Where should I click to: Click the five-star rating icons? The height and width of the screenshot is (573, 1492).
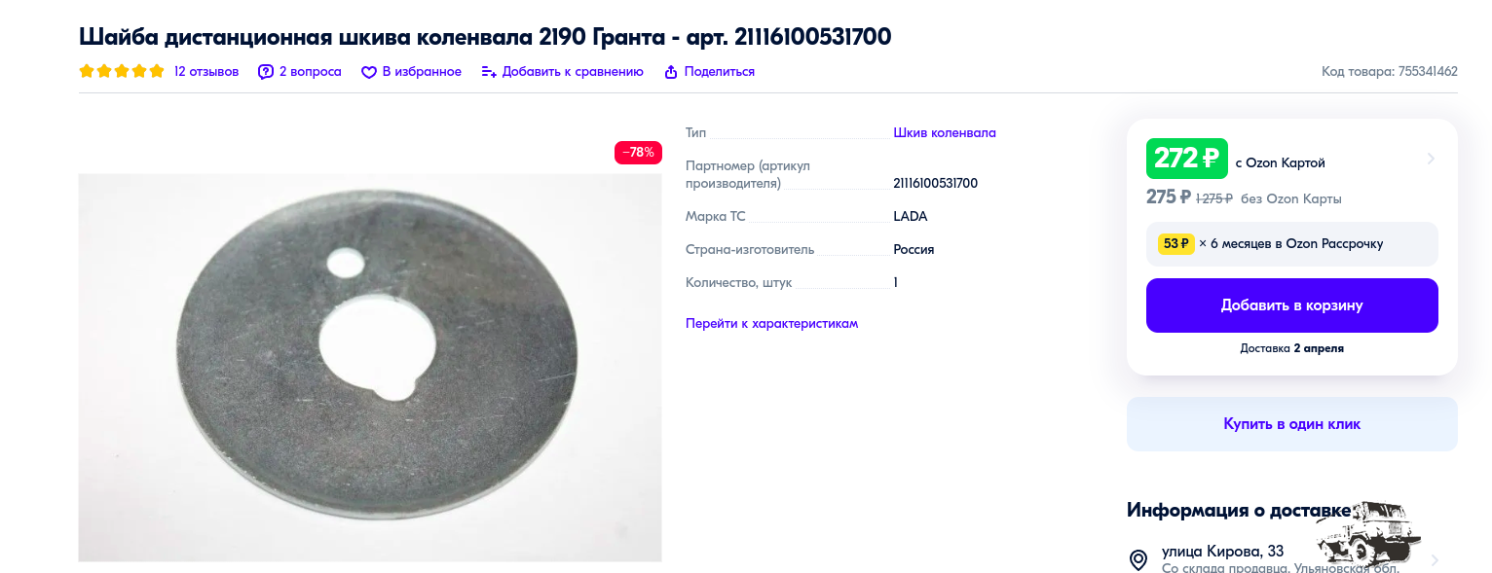[x=122, y=71]
